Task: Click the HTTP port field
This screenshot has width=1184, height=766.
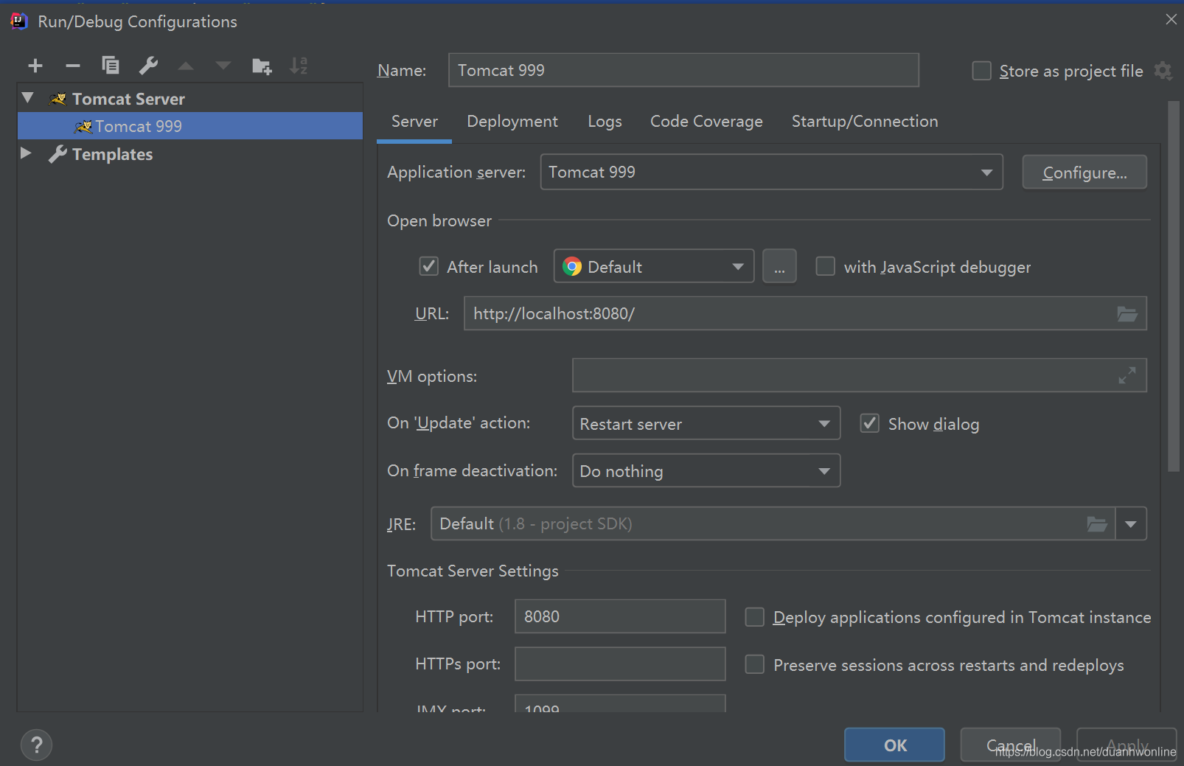Action: click(620, 616)
